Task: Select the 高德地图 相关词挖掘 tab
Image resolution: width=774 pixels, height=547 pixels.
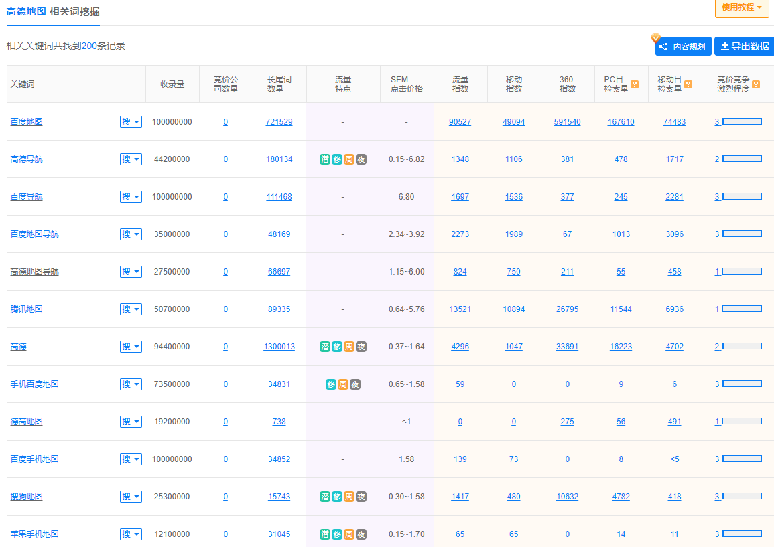Action: click(53, 12)
